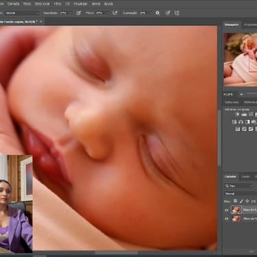257x257 pixels.
Task: Select the top layer thumbnail
Action: [x=236, y=210]
